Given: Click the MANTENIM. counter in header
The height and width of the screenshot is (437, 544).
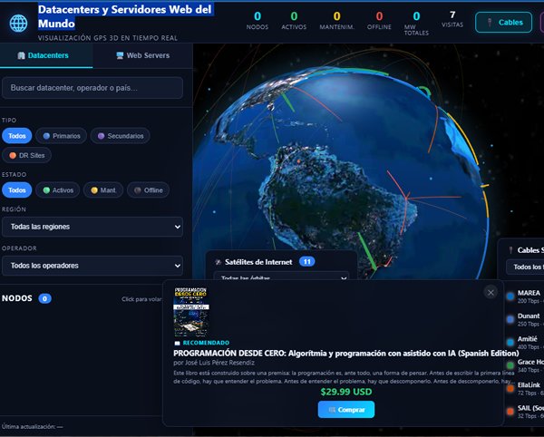Looking at the screenshot, I should [337, 21].
